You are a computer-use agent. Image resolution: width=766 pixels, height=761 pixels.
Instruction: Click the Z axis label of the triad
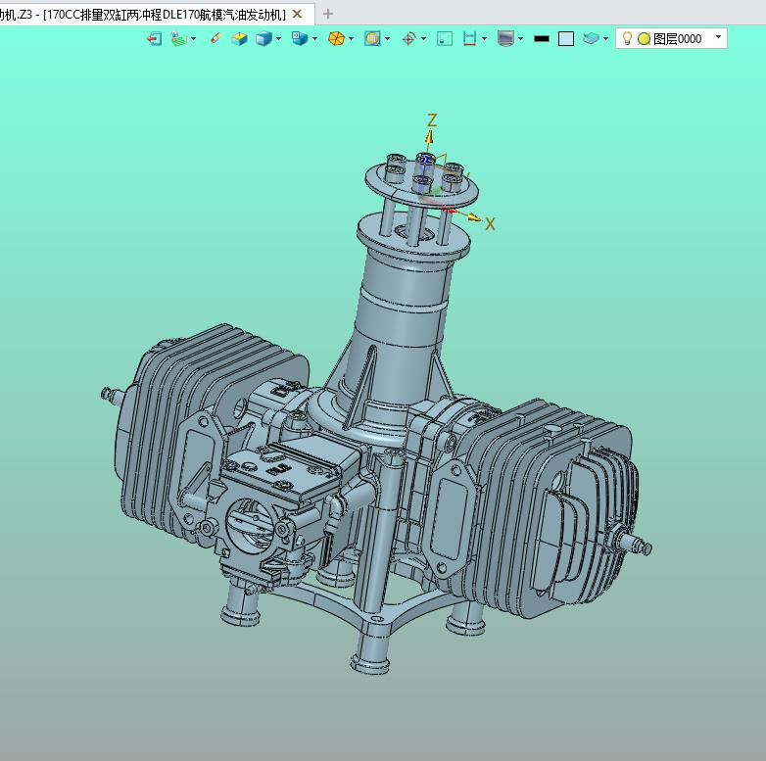(x=432, y=119)
